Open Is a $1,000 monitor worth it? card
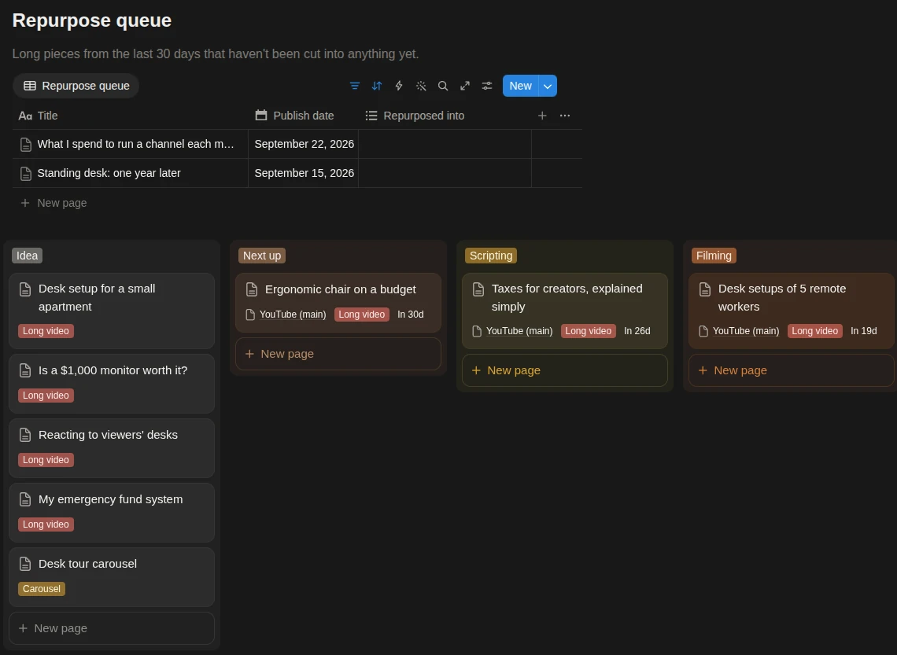Screen dimensions: 897x655 (112, 384)
